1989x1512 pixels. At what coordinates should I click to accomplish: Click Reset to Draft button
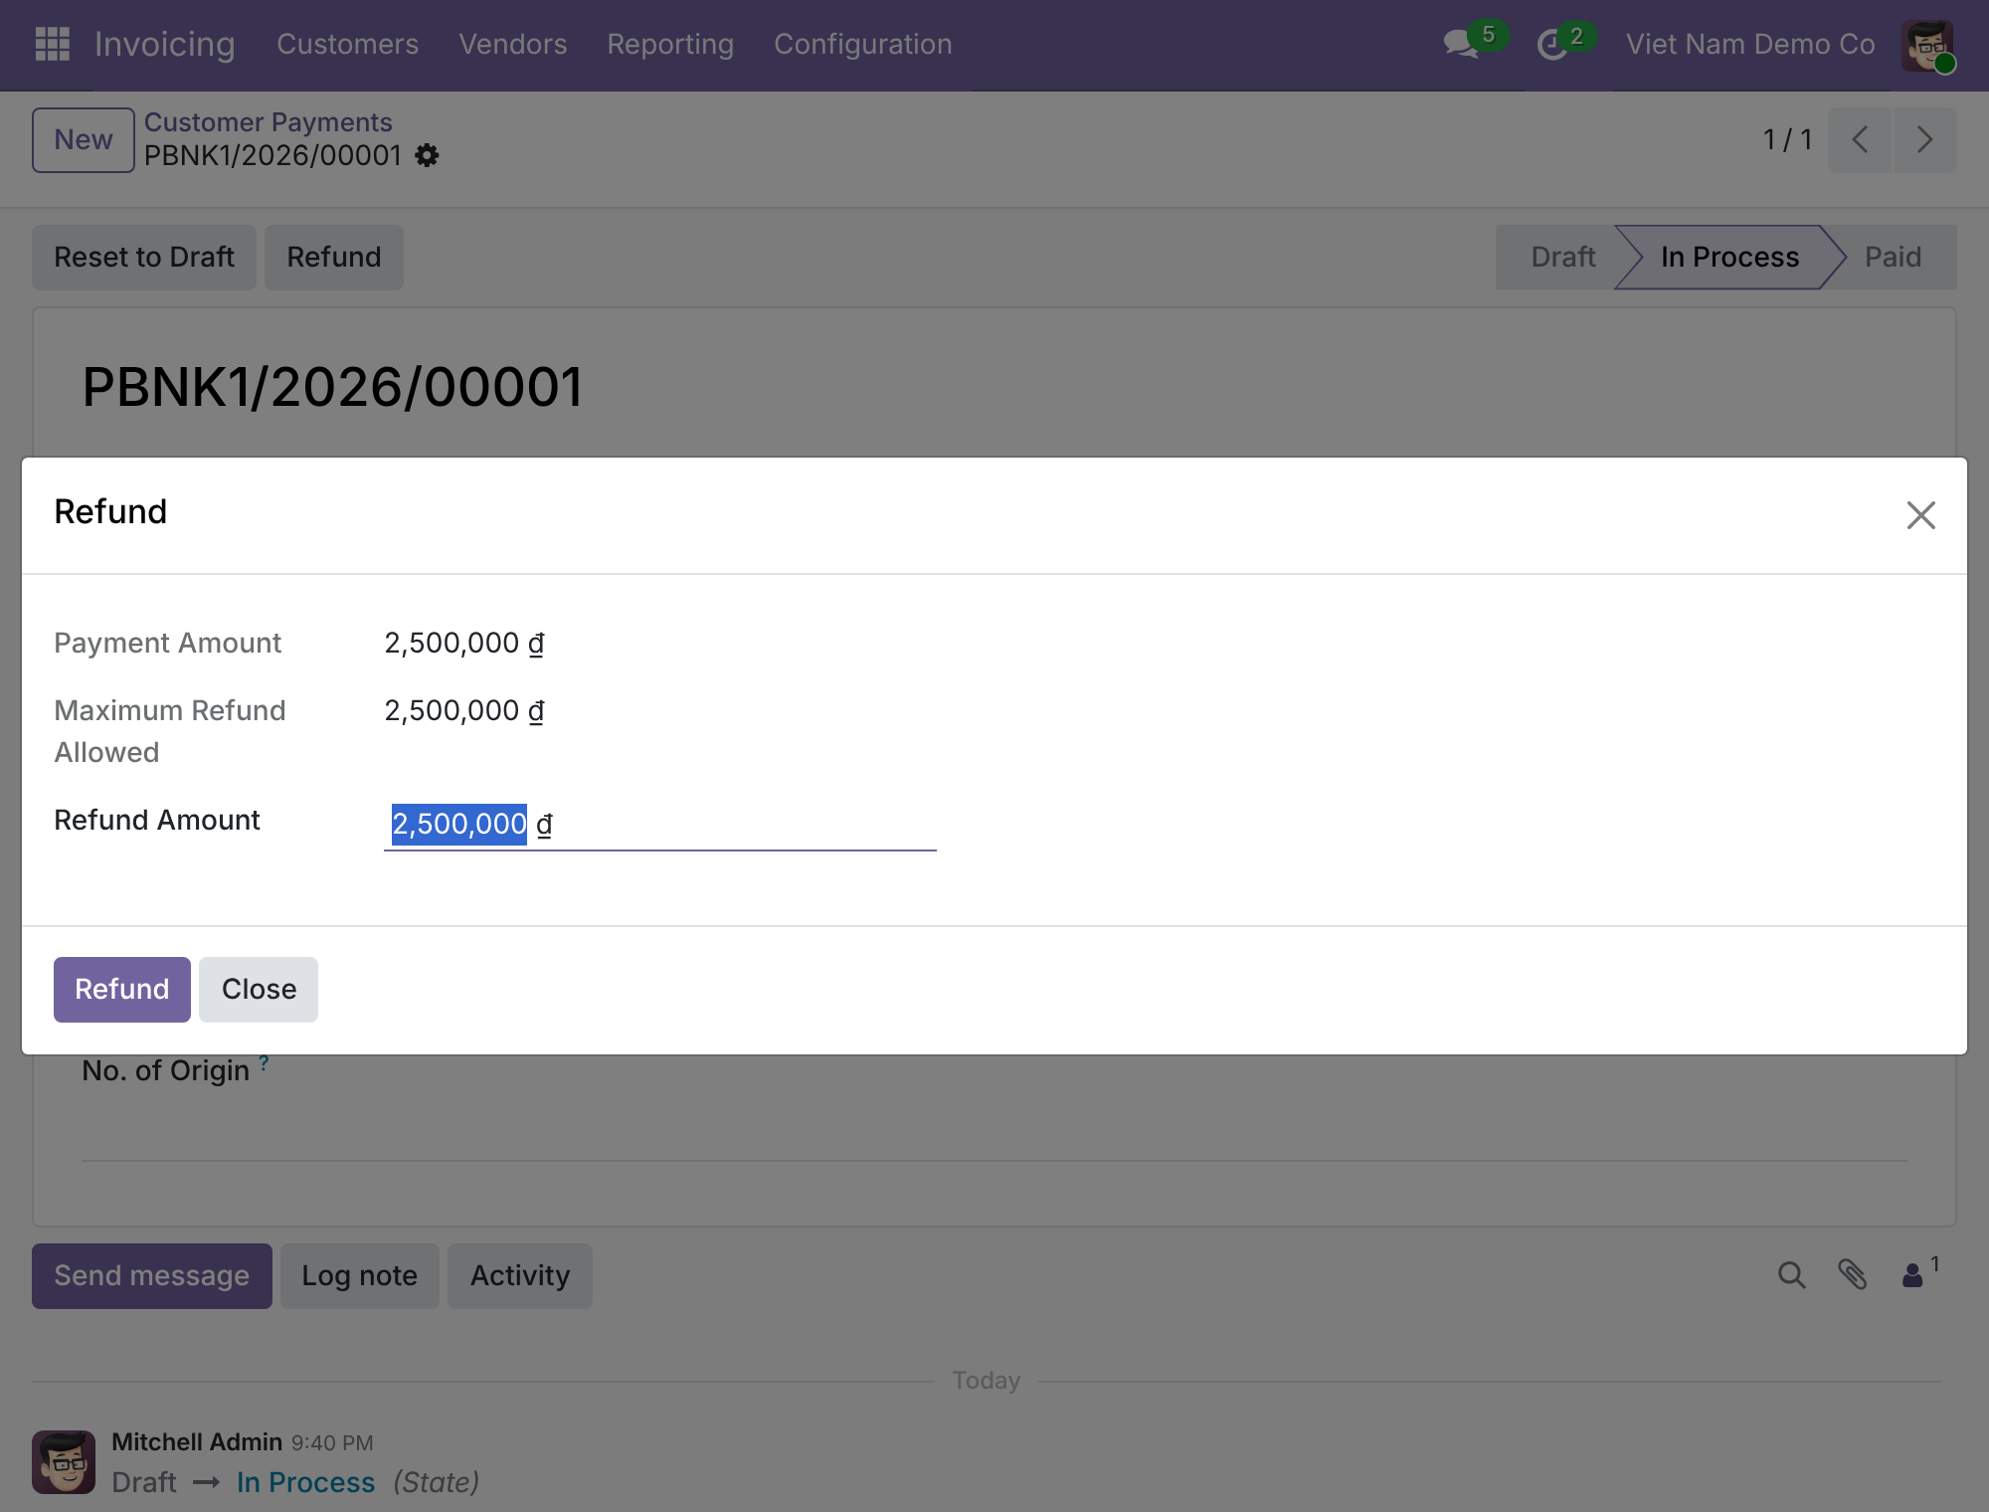pyautogui.click(x=144, y=257)
